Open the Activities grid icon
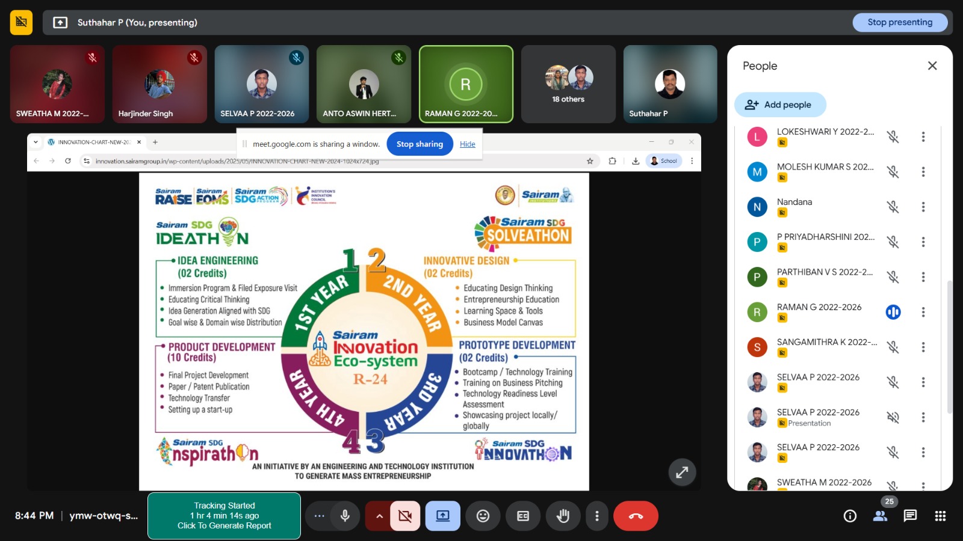This screenshot has height=541, width=963. (x=940, y=516)
